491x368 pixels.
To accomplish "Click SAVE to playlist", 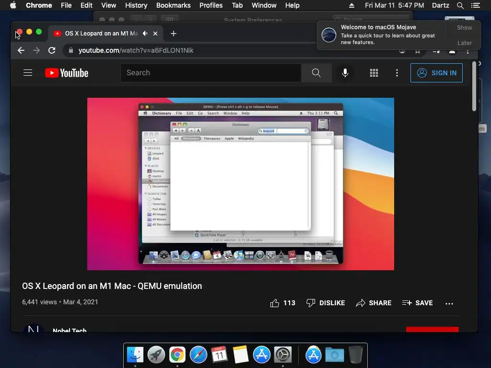I will click(418, 303).
